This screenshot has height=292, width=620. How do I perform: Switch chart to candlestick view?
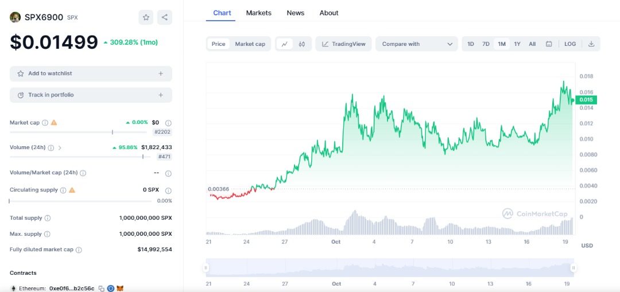coord(302,44)
